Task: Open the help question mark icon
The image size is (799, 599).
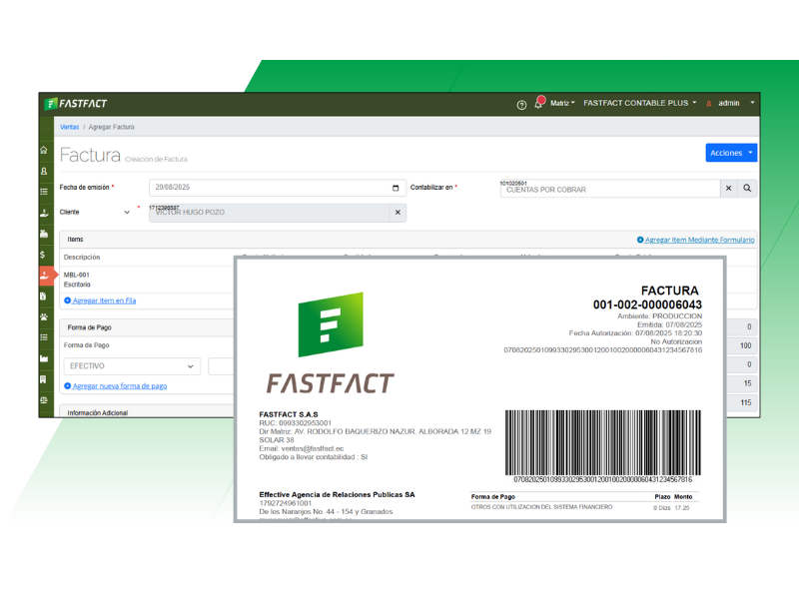Action: click(521, 105)
